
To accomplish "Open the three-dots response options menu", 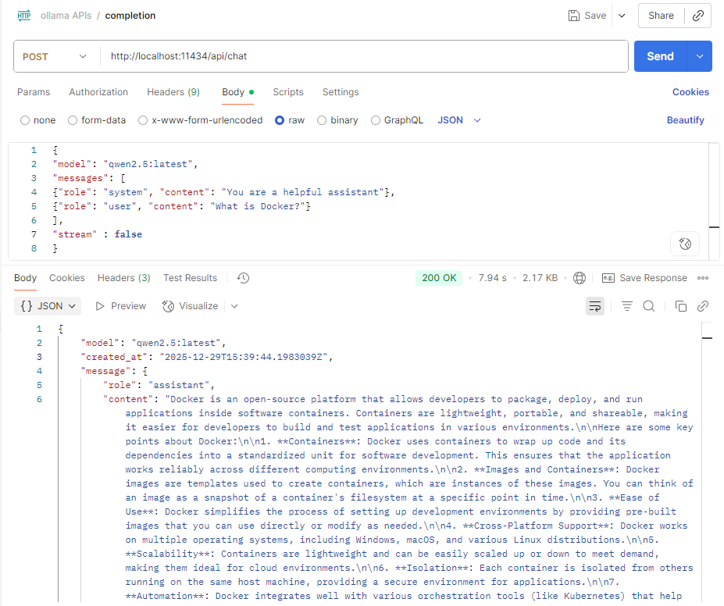I will pos(702,278).
